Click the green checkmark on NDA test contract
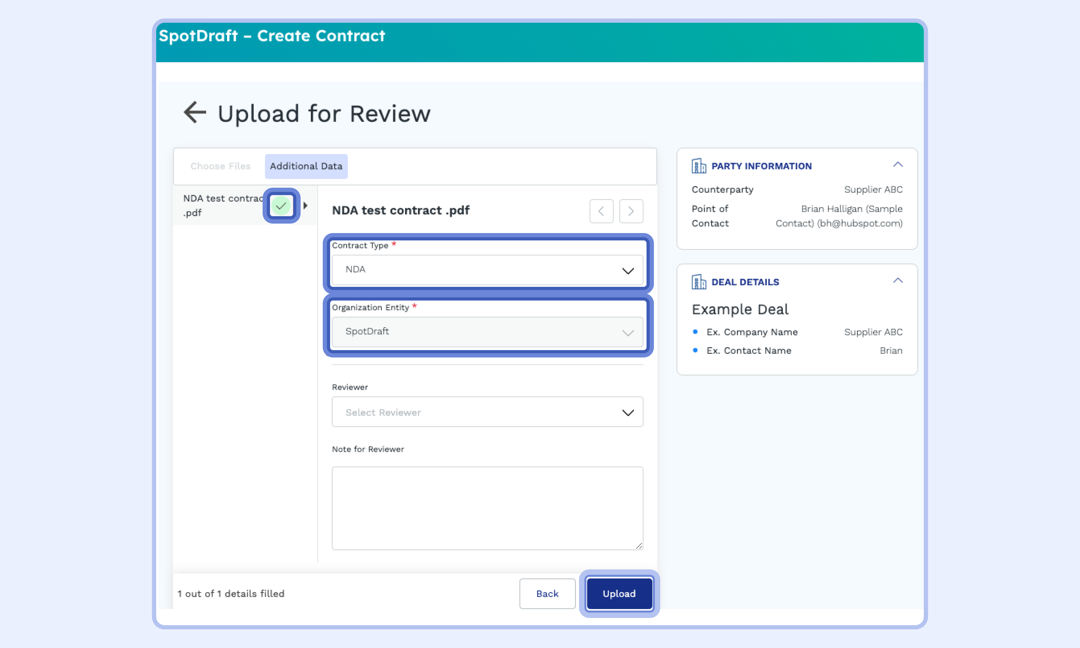The image size is (1080, 648). [281, 206]
